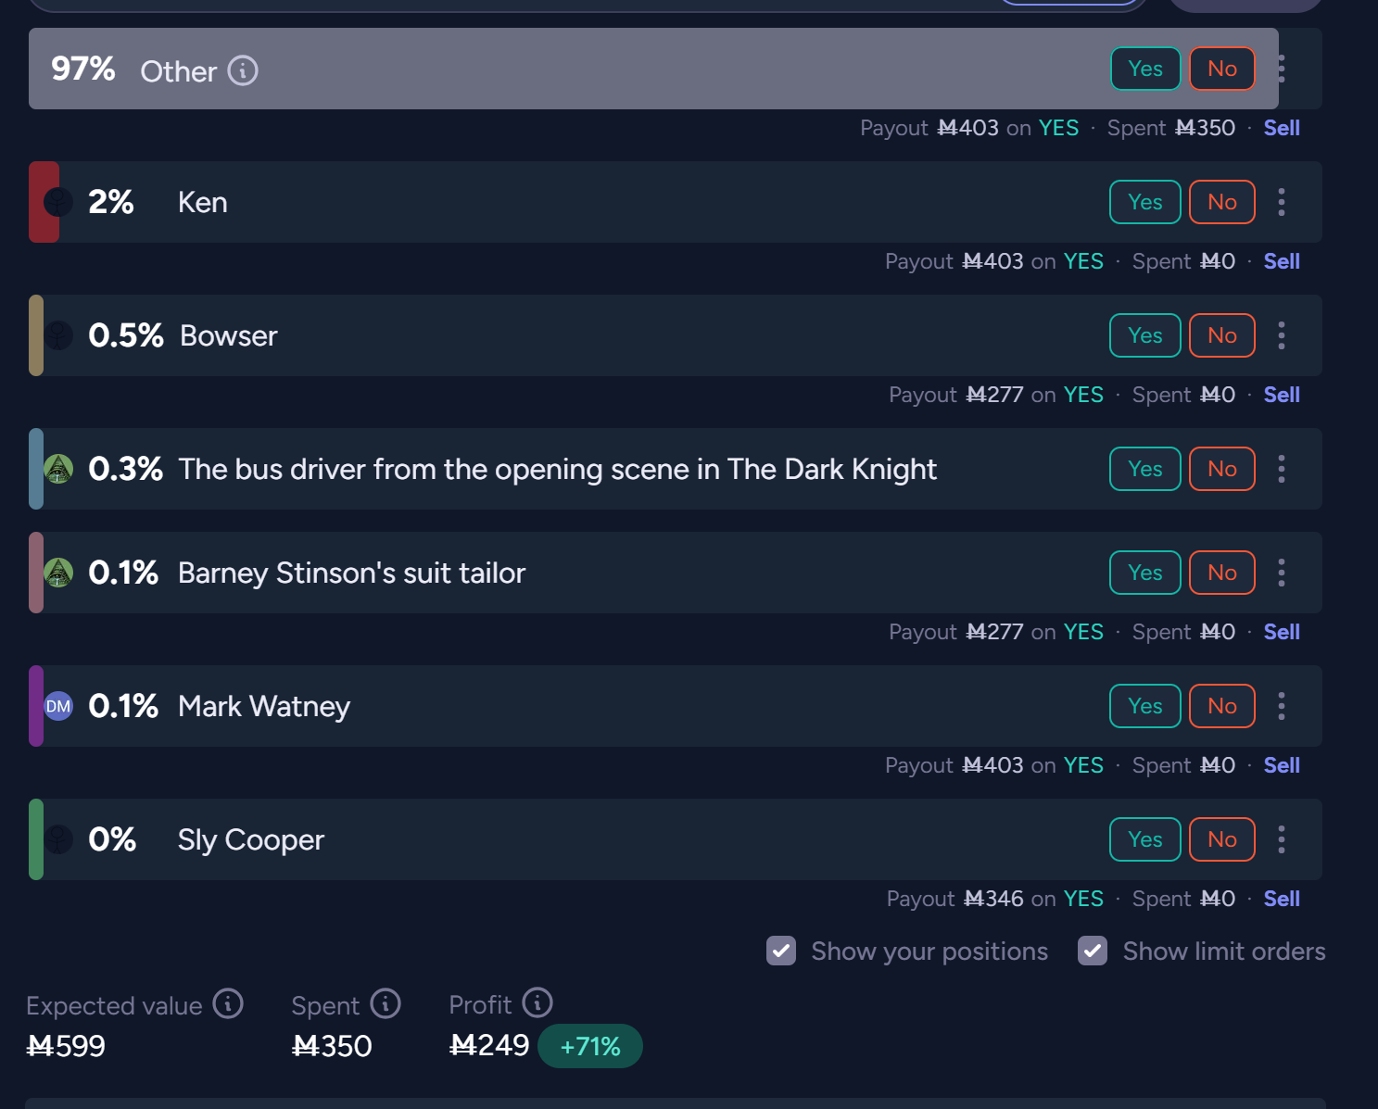Expand the more options menu for Ken
1378x1109 pixels.
coord(1282,202)
